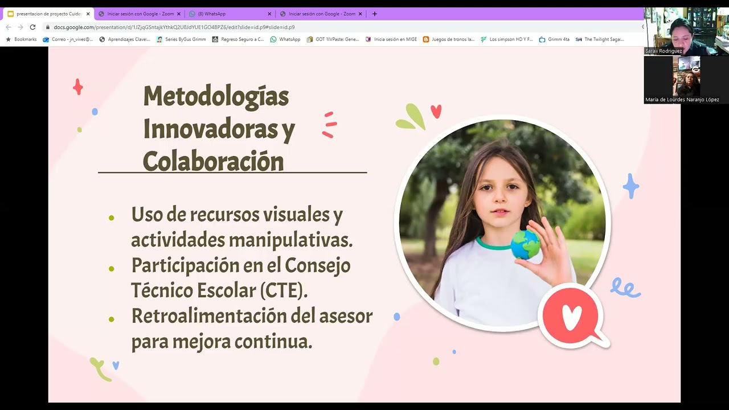Open the 'Correo - jn_vives@' bookmark

[x=68, y=39]
